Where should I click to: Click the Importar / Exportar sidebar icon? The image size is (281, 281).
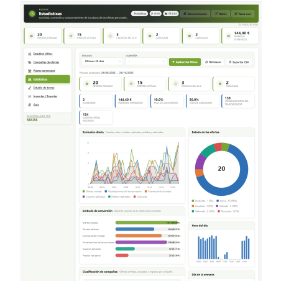(30, 96)
